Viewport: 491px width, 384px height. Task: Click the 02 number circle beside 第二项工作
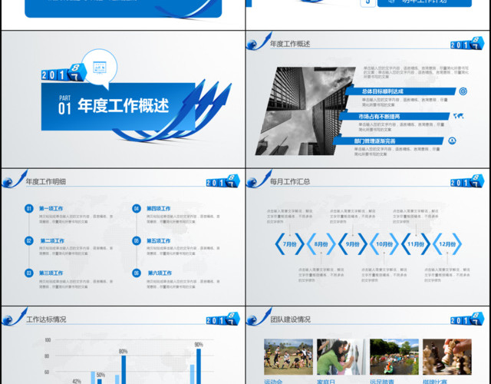tap(29, 240)
